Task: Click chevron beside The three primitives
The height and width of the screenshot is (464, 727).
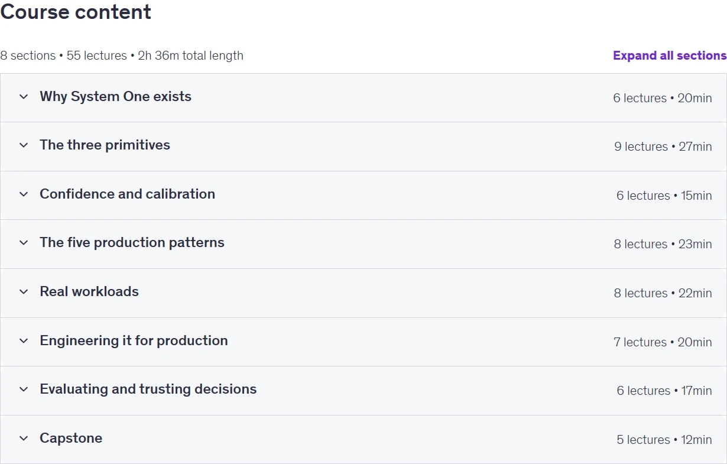Action: [x=24, y=145]
